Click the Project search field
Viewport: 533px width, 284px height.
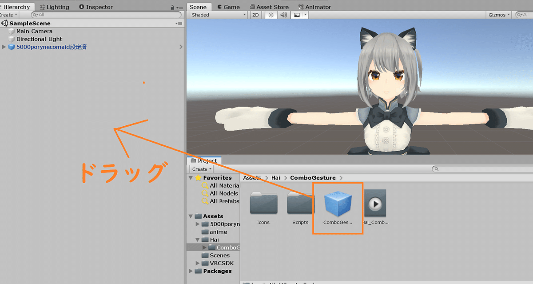click(x=482, y=169)
